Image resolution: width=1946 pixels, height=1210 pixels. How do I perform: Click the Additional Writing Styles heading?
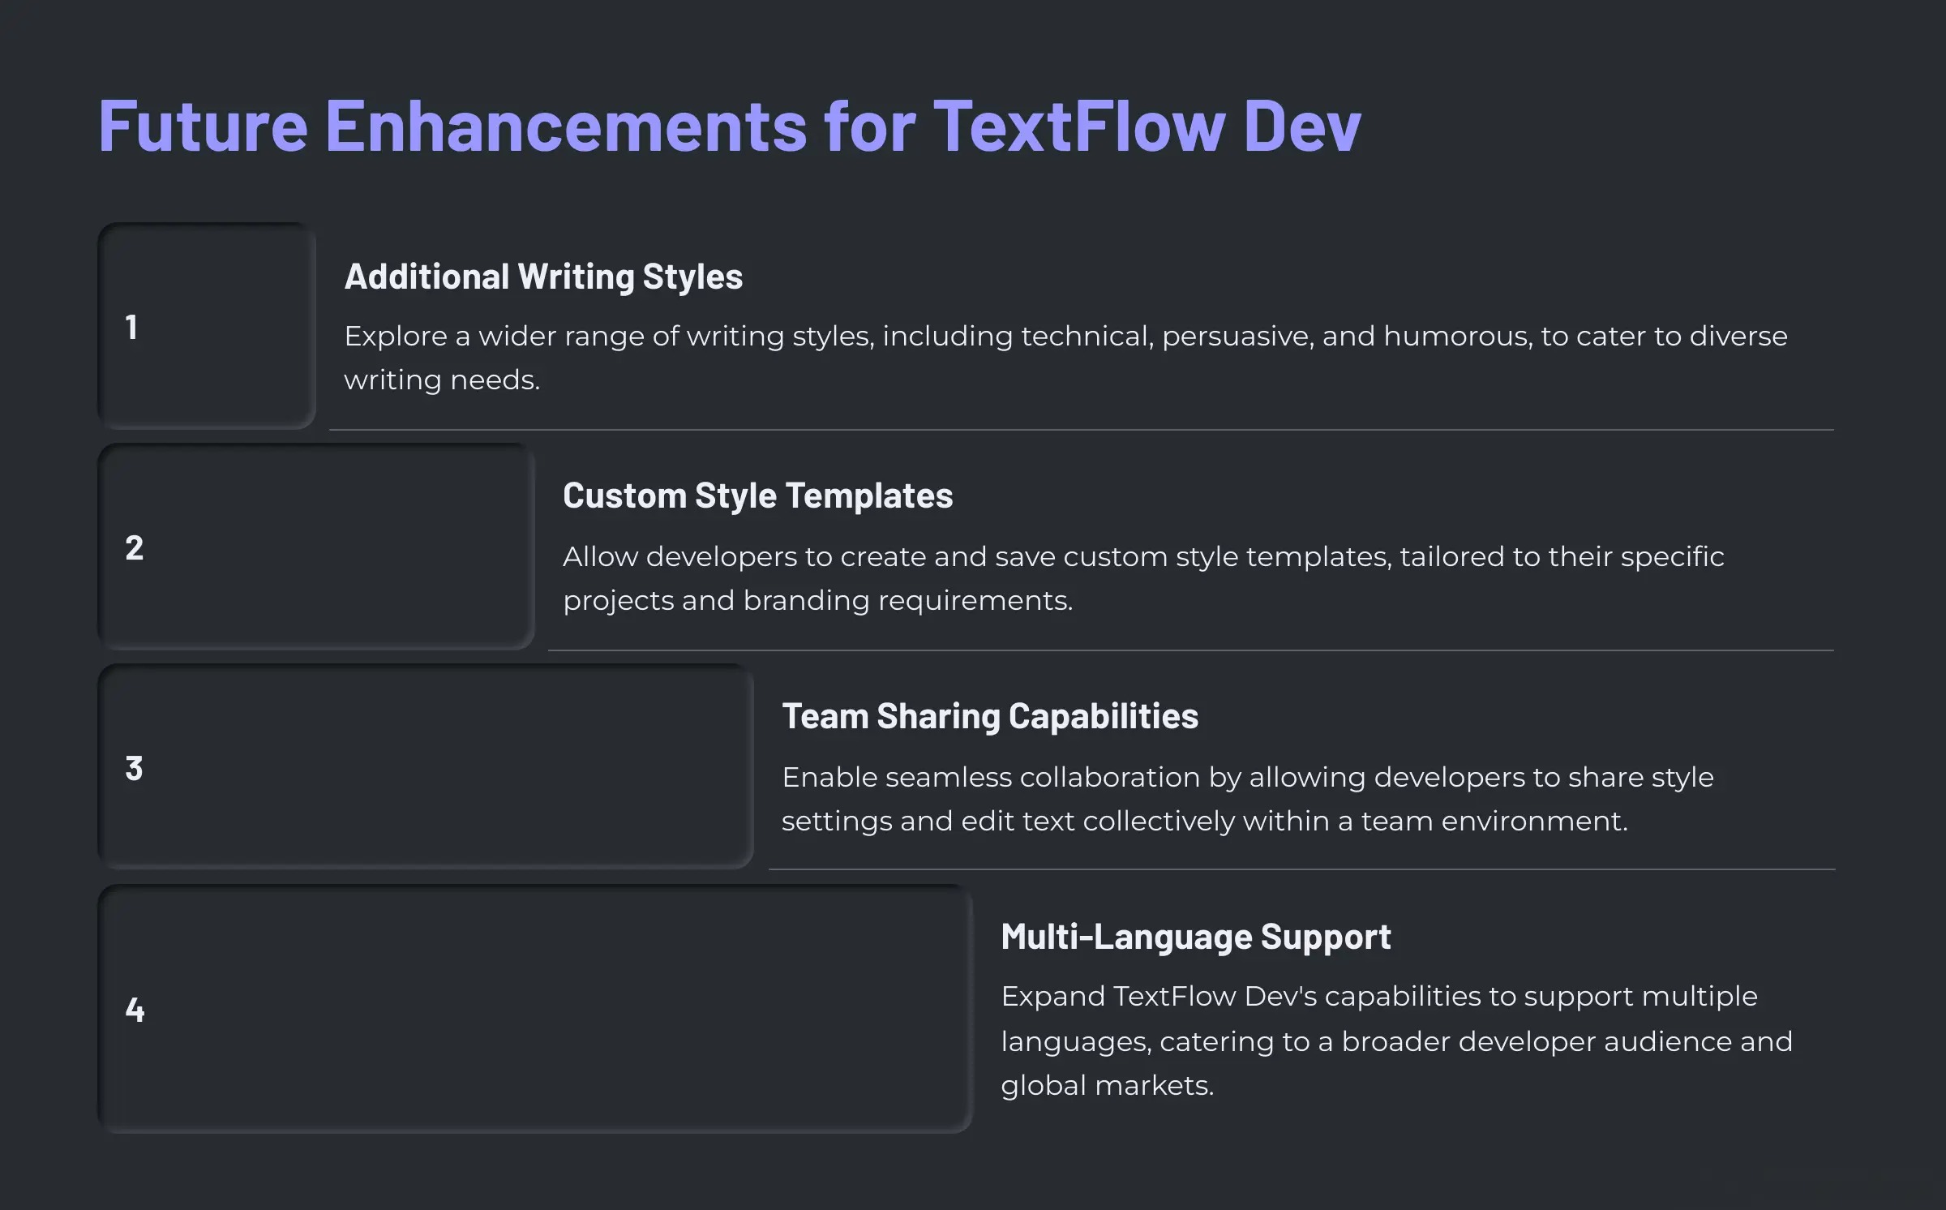point(543,277)
